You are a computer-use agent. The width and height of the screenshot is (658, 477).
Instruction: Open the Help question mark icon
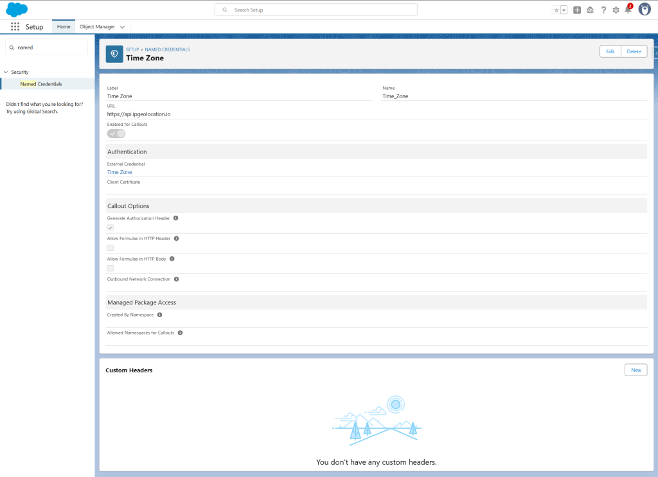click(603, 10)
